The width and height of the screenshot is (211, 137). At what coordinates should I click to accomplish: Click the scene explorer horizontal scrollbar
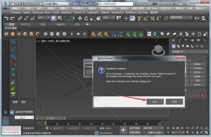tap(24, 117)
